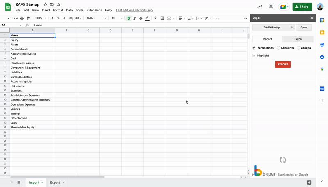Switch to the Fetch tab
Viewport: 328px width, 187px height.
[298, 39]
